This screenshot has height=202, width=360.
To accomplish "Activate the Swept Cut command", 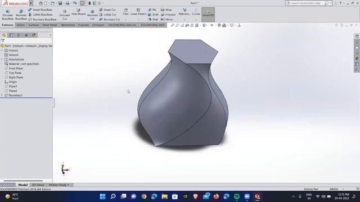I will (x=107, y=10).
